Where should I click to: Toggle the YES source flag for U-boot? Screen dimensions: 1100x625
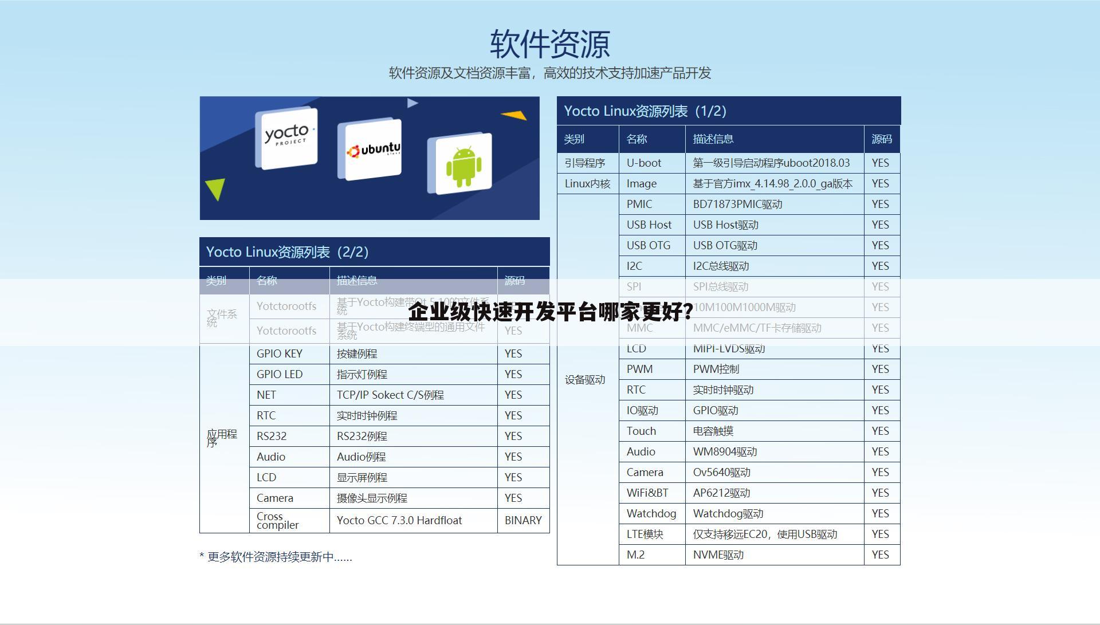coord(880,163)
